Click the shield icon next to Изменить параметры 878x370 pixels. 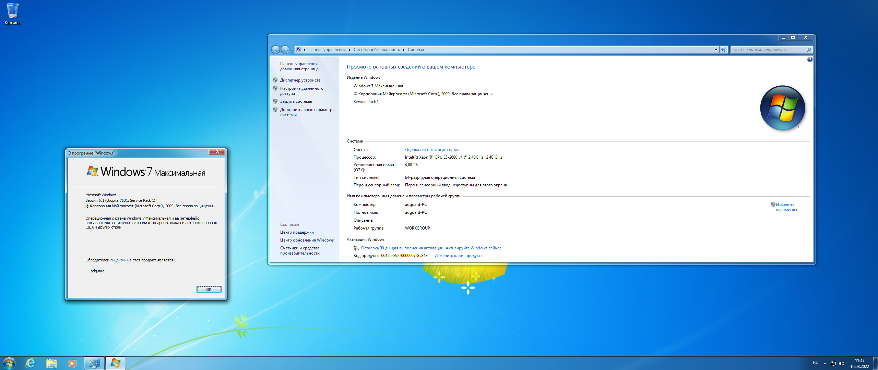point(773,205)
